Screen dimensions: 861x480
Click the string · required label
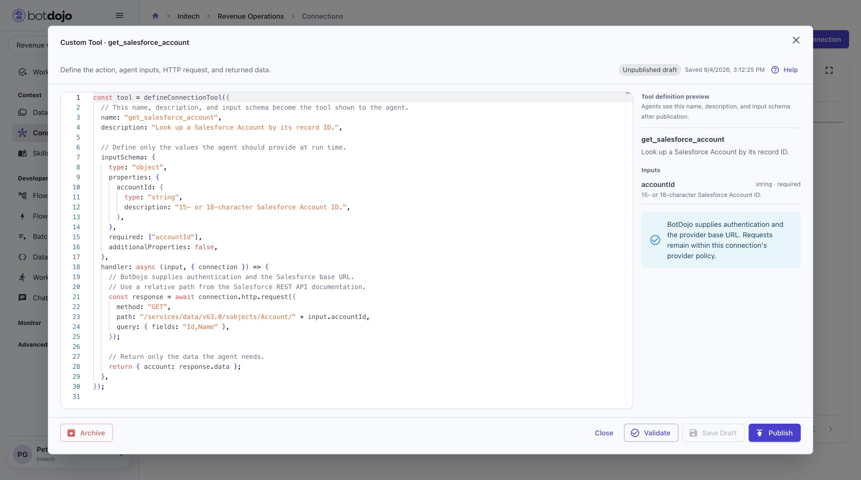click(x=778, y=184)
